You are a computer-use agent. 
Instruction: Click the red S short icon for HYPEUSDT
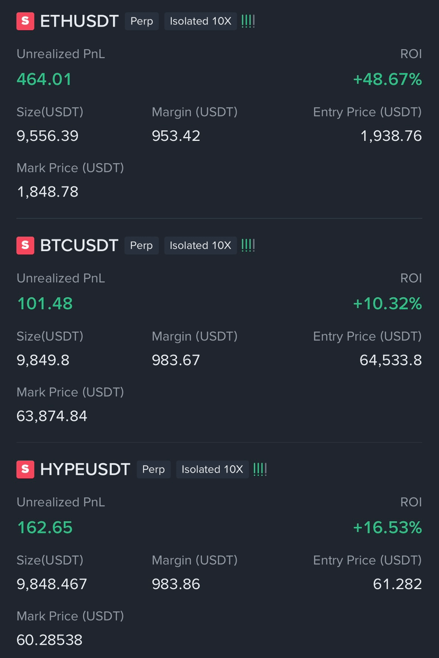click(x=25, y=469)
